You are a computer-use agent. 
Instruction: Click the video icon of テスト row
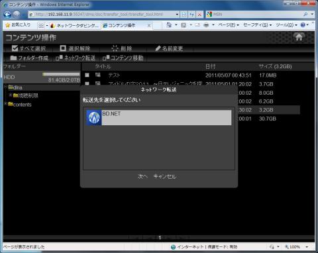click(x=98, y=75)
